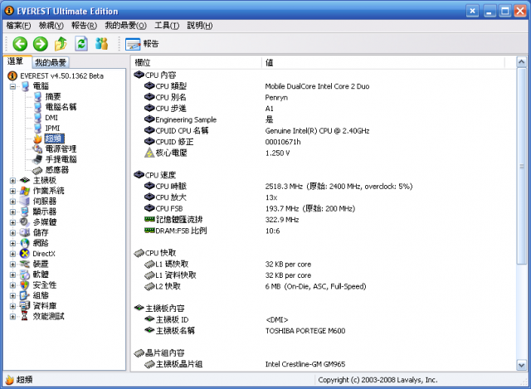This screenshot has width=531, height=389.
Task: Select the IPMI tree item
Action: (52, 129)
